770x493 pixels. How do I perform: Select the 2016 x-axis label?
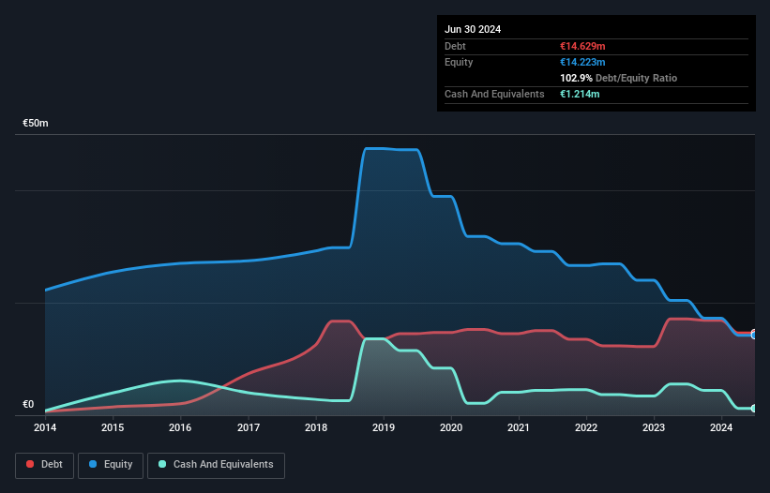tap(180, 427)
